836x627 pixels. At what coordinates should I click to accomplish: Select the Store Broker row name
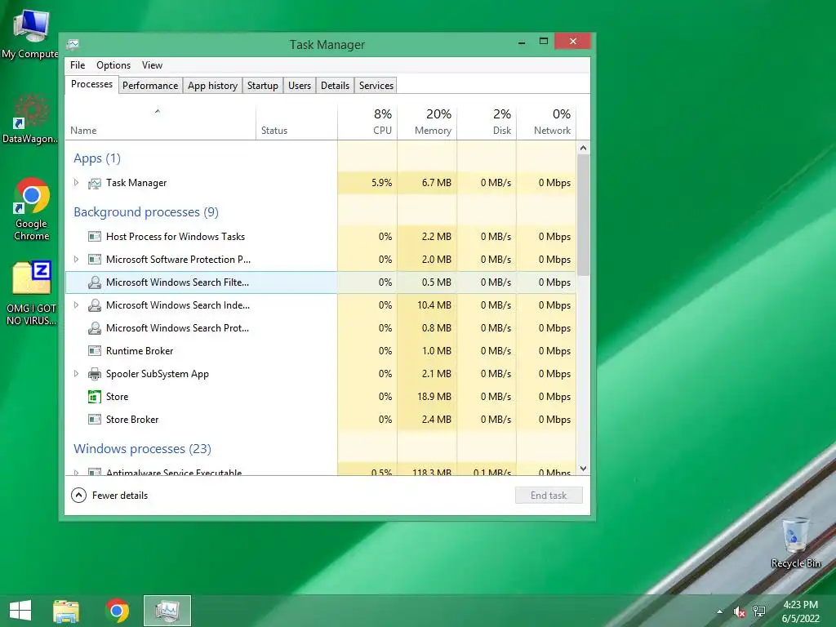point(132,420)
